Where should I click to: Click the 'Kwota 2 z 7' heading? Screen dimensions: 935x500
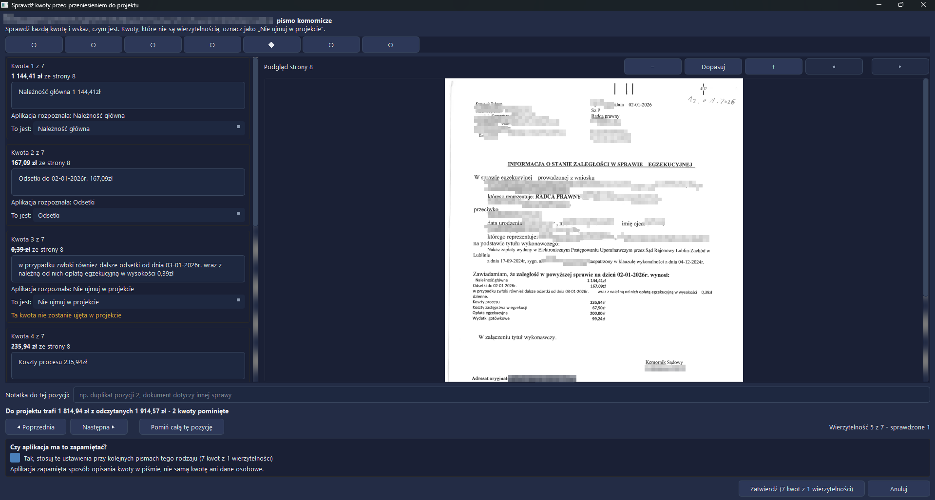pos(28,152)
